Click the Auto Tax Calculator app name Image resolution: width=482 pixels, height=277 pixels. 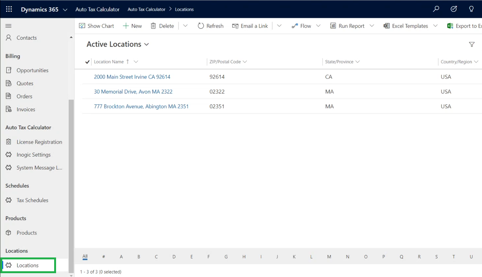98,9
